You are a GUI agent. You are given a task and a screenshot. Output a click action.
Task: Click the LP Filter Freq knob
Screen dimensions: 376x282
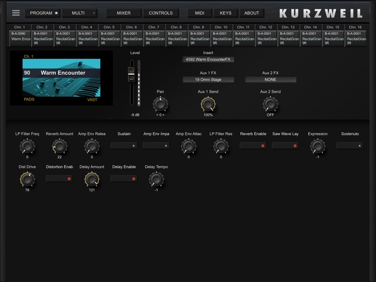click(27, 147)
